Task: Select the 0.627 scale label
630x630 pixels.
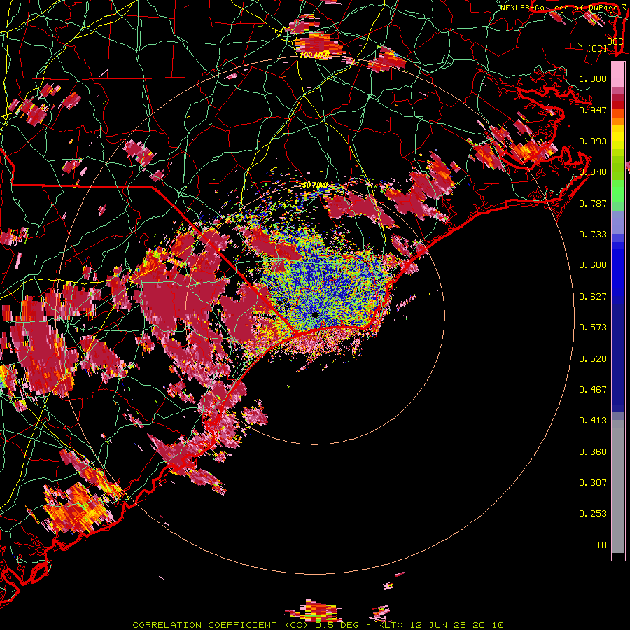Action: pyautogui.click(x=593, y=297)
